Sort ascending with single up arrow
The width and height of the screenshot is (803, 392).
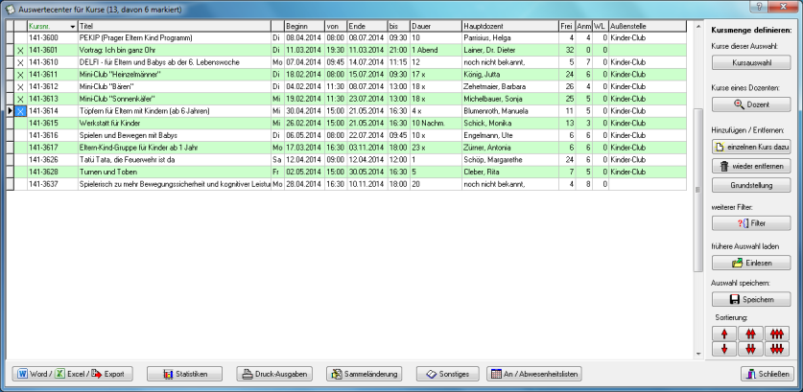(724, 334)
